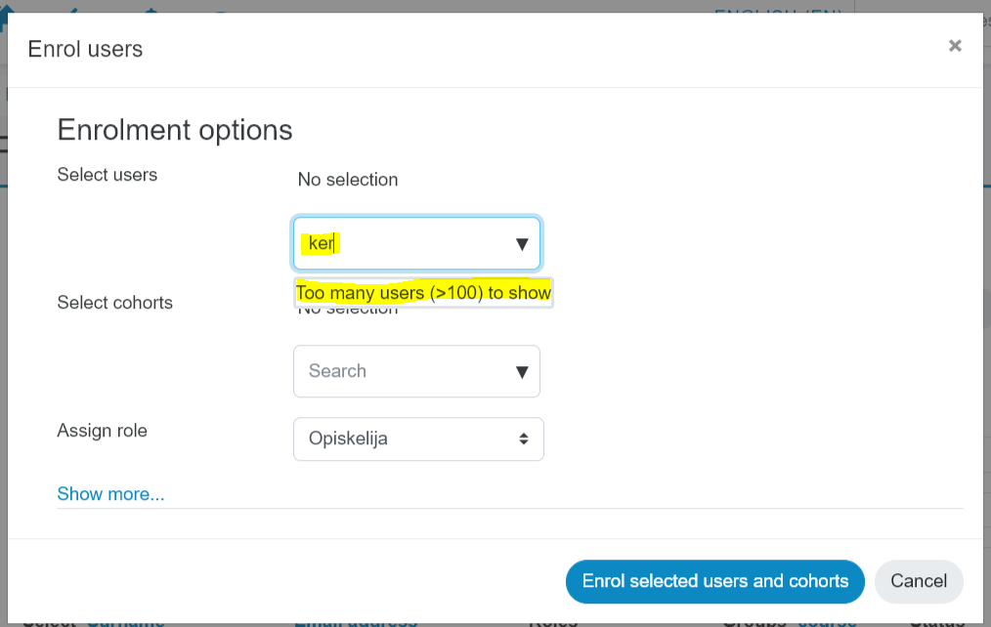Close the Enrol users dialog with X
Image resolution: width=991 pixels, height=627 pixels.
click(954, 46)
